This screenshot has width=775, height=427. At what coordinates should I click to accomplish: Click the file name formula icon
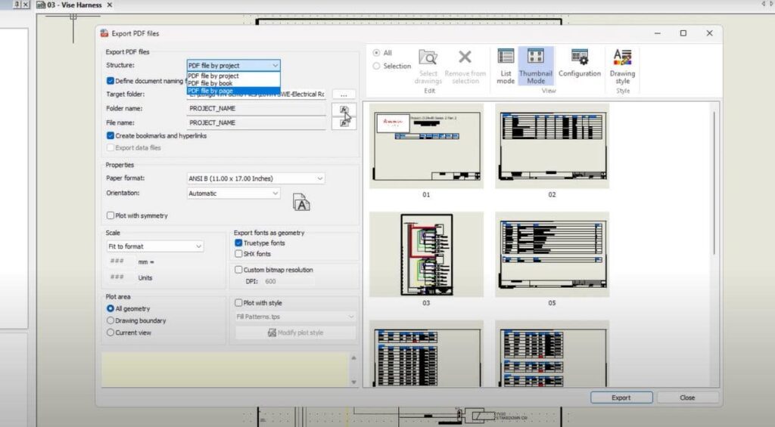[344, 123]
